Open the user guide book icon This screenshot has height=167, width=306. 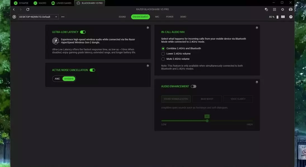click(x=283, y=17)
